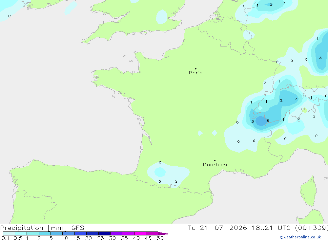Click the date 'Tu 21-07-2026' text
The width and height of the screenshot is (328, 240).
pos(217,228)
